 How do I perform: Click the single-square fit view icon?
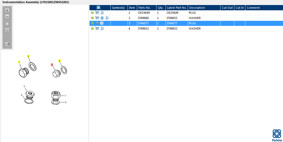[7, 30]
